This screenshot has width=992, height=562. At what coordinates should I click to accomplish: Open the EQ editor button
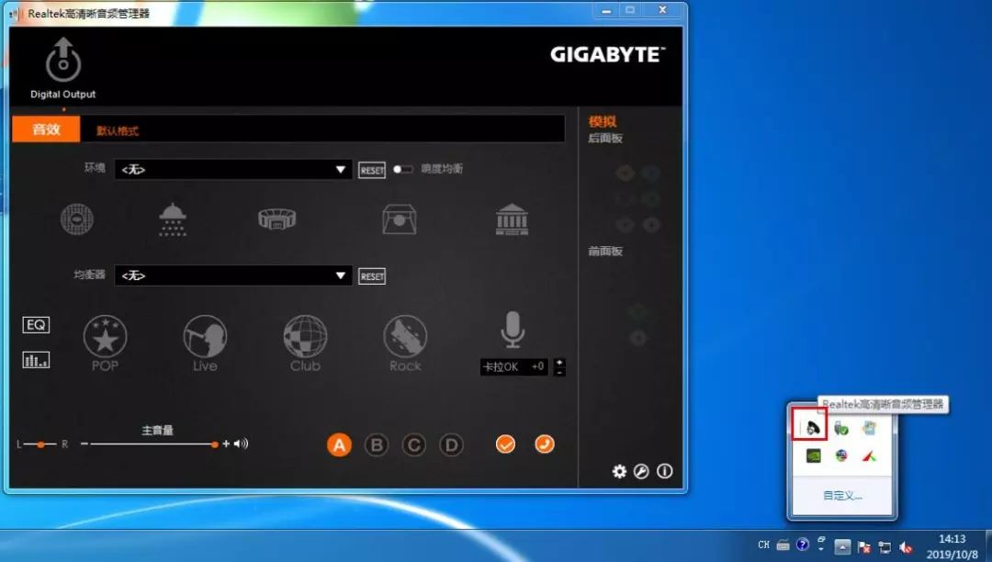coord(36,325)
